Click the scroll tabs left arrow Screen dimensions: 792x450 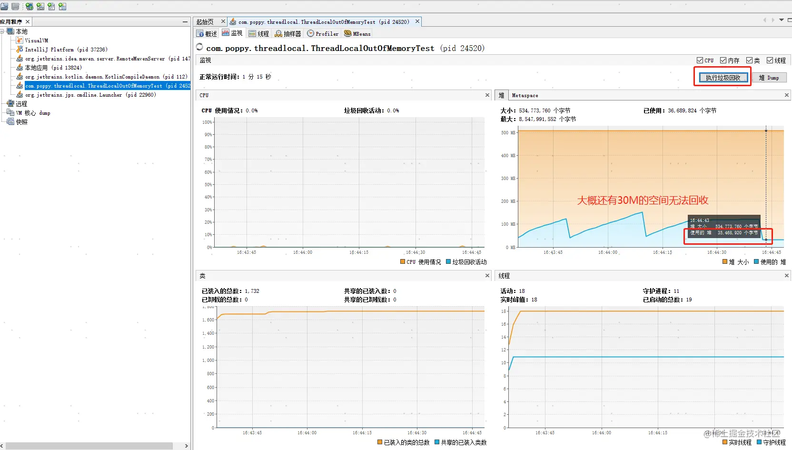[x=764, y=20]
